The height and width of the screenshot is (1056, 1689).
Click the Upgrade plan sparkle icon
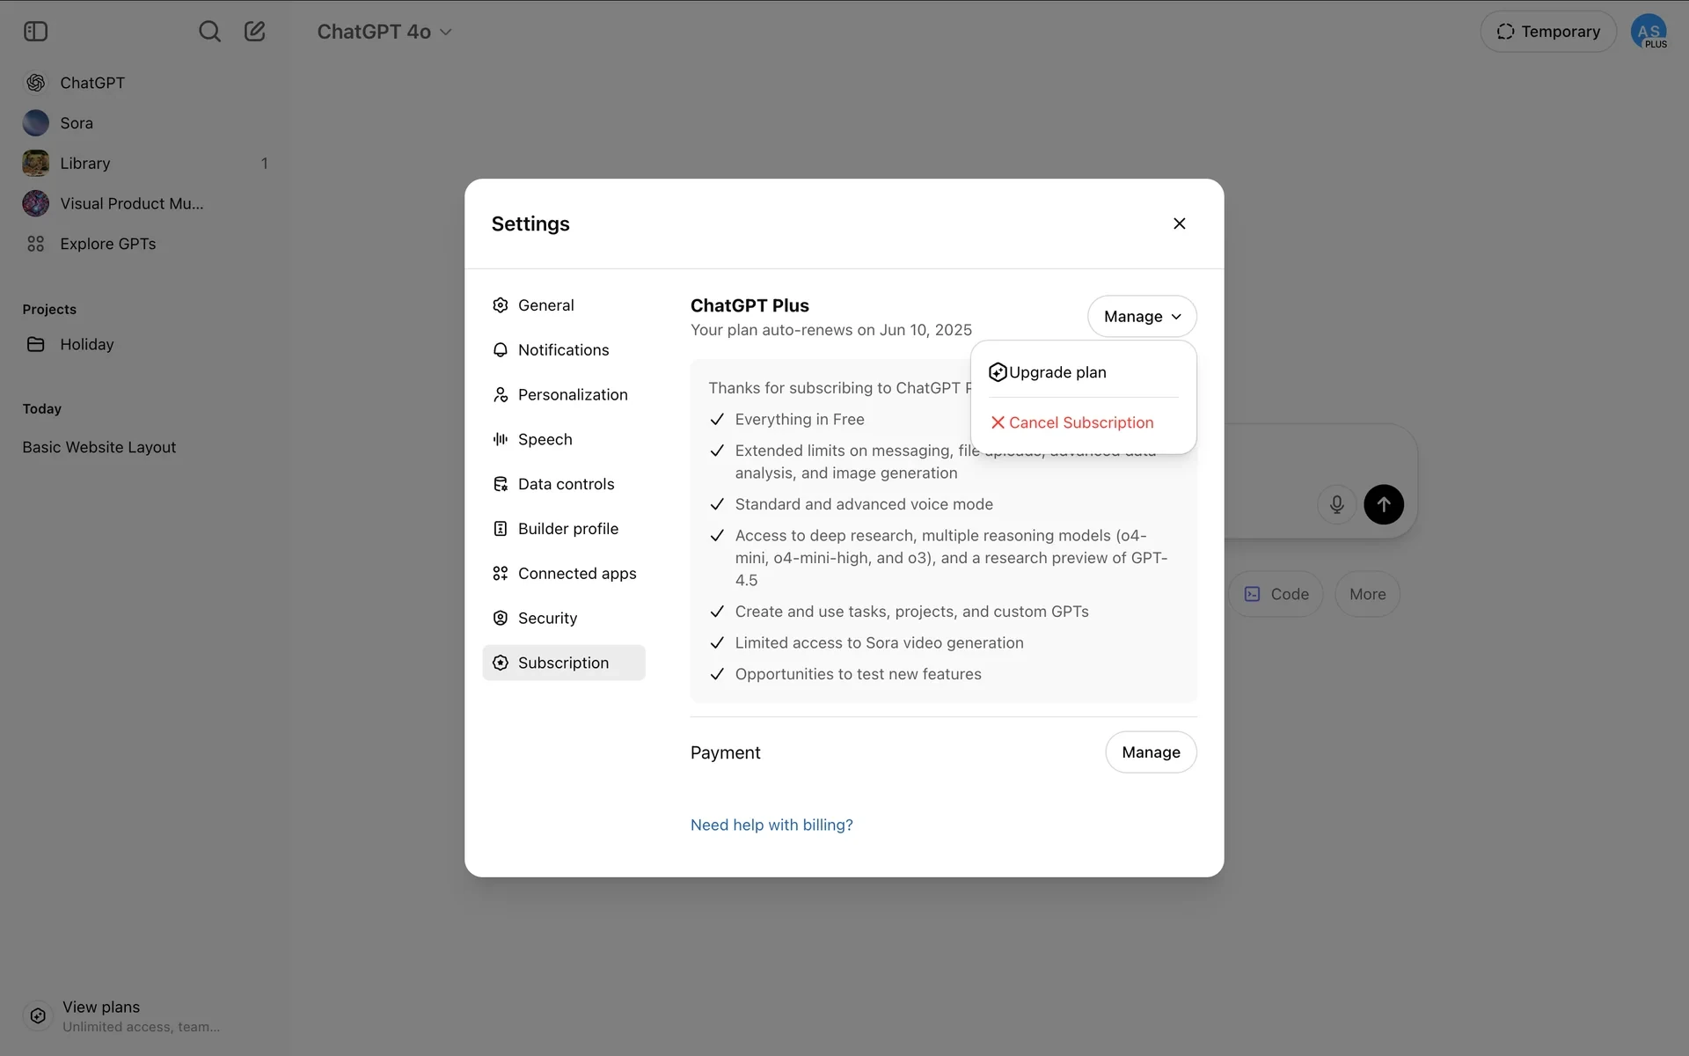(x=998, y=372)
